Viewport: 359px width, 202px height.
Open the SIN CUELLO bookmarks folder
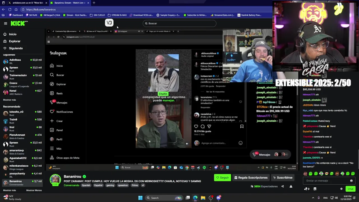(97, 15)
